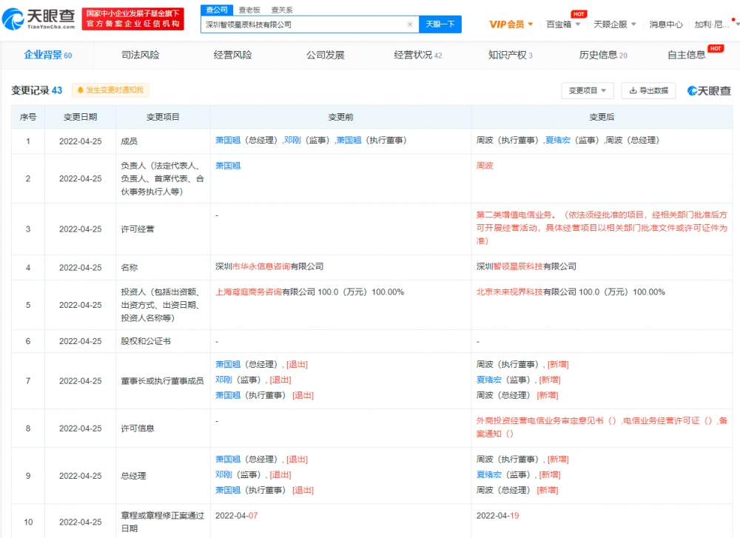Click the bell notification icon beside 变更记录
The image size is (740, 538).
80,90
